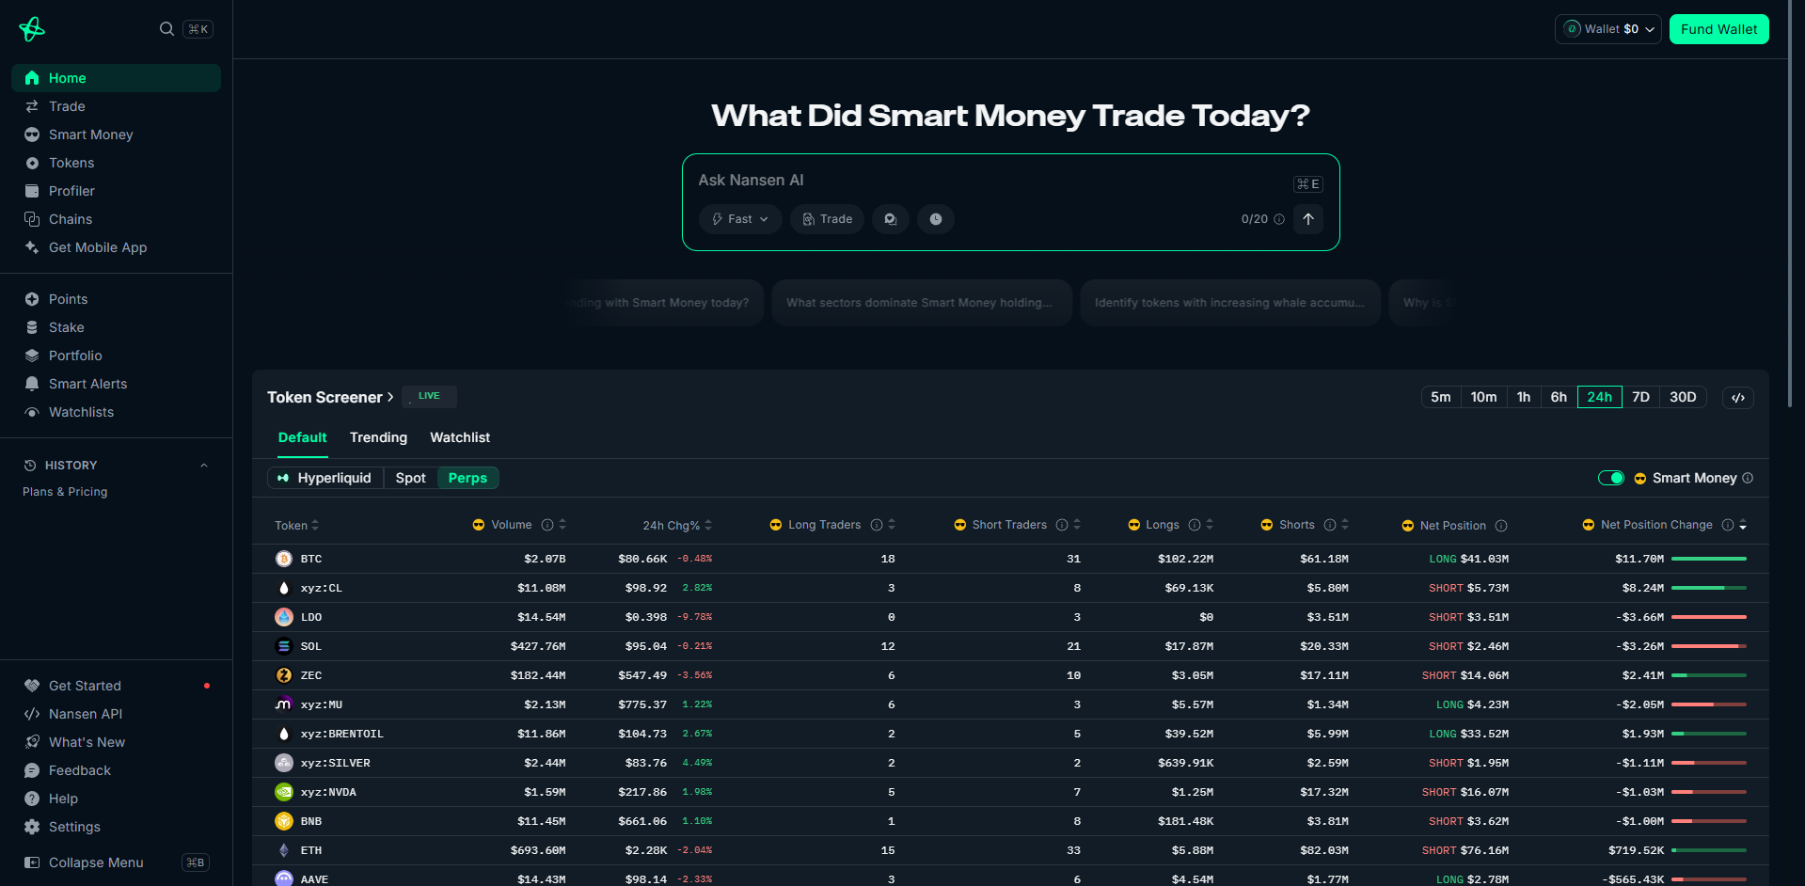
Task: Sort by Net Position Change arrows
Action: tap(1743, 525)
